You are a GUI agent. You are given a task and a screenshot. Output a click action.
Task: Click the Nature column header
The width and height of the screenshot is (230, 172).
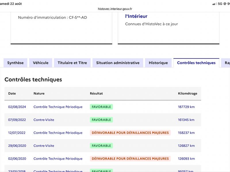(39, 93)
